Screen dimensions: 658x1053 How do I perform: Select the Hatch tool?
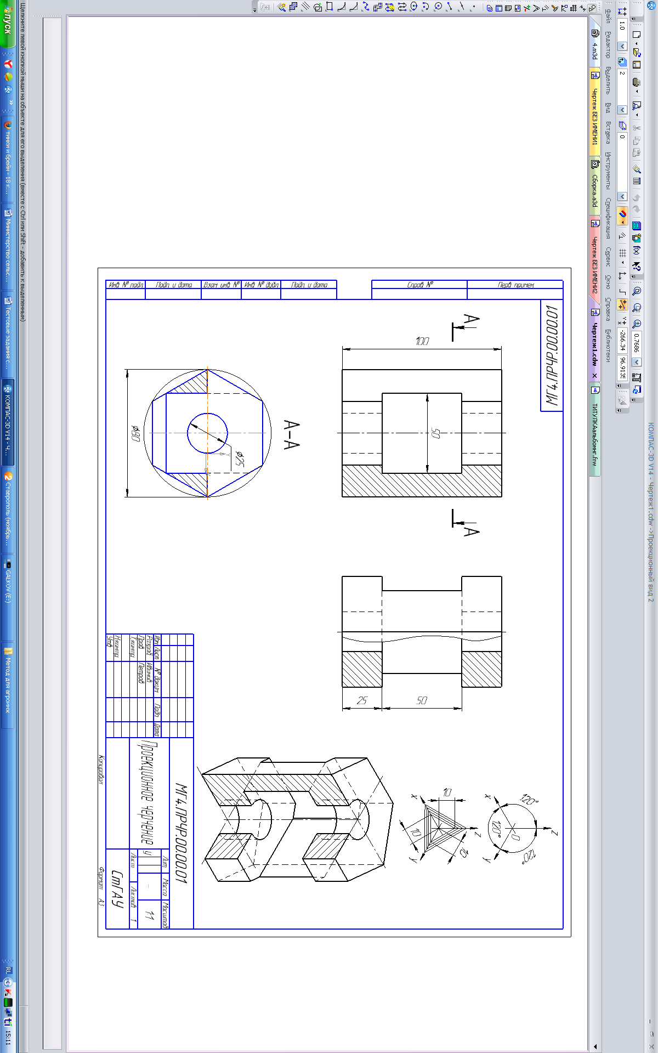pyautogui.click(x=293, y=7)
